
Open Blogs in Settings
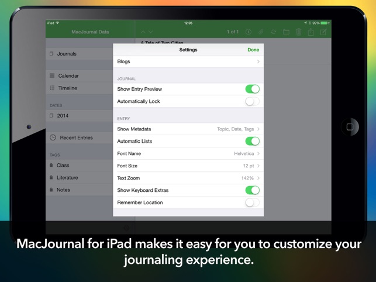click(x=188, y=61)
